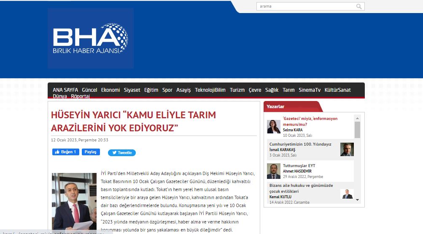Click the date 10 Ocak 2023, Salı
This screenshot has width=423, height=234.
tap(297, 136)
